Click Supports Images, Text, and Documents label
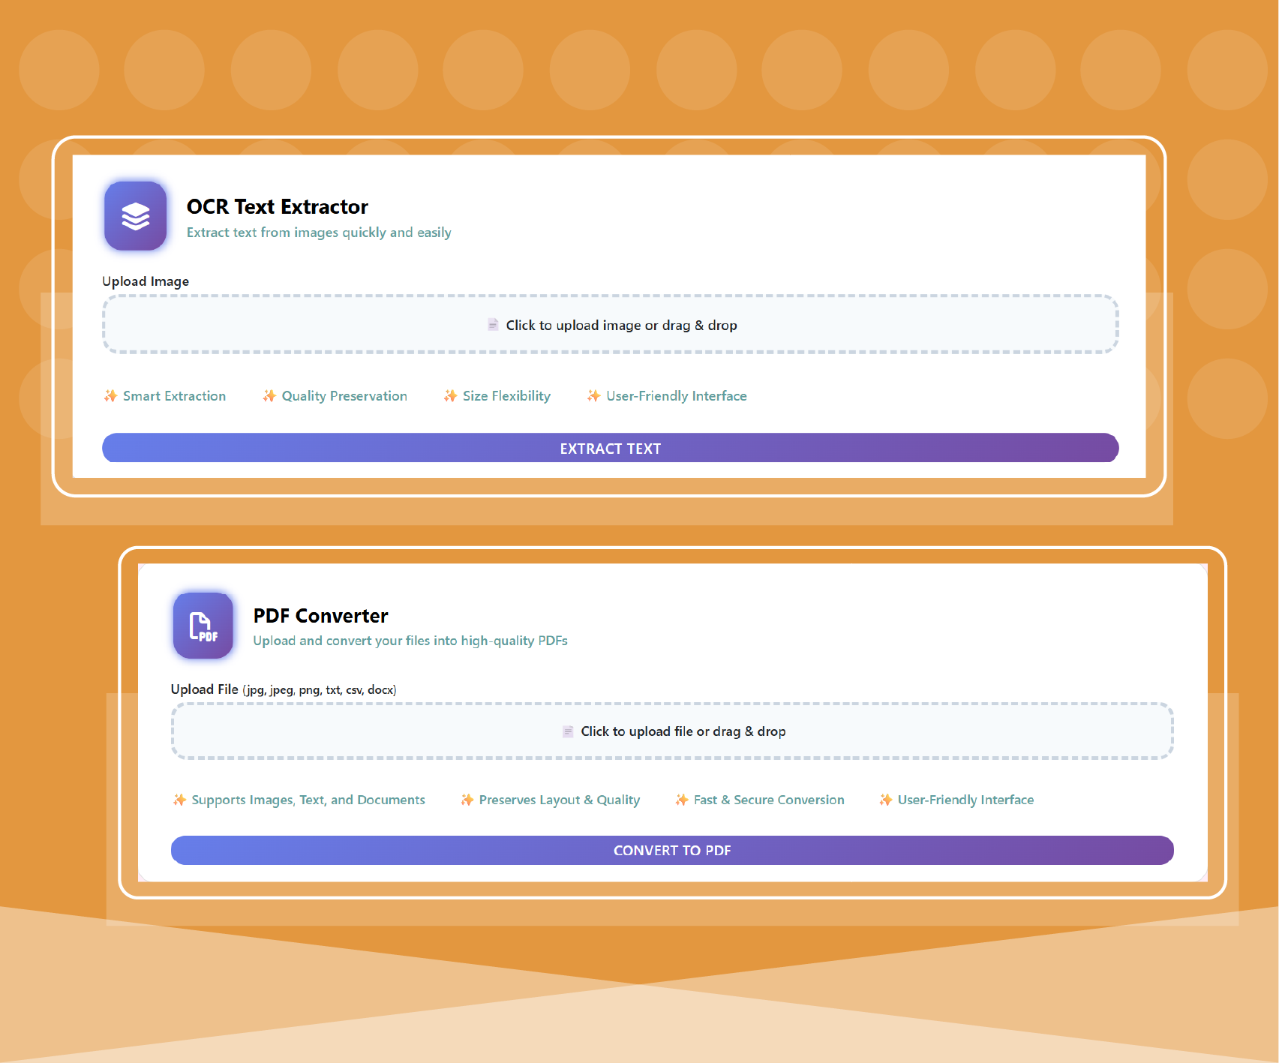The image size is (1279, 1063). pyautogui.click(x=308, y=800)
